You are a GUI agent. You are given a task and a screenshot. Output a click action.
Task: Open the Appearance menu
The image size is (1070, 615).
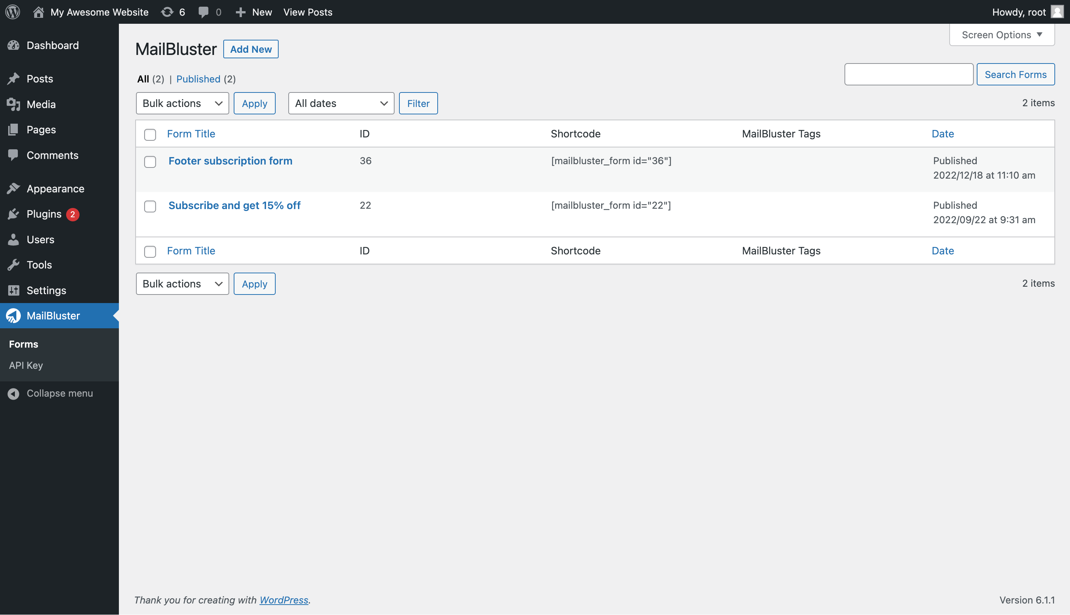pos(59,188)
